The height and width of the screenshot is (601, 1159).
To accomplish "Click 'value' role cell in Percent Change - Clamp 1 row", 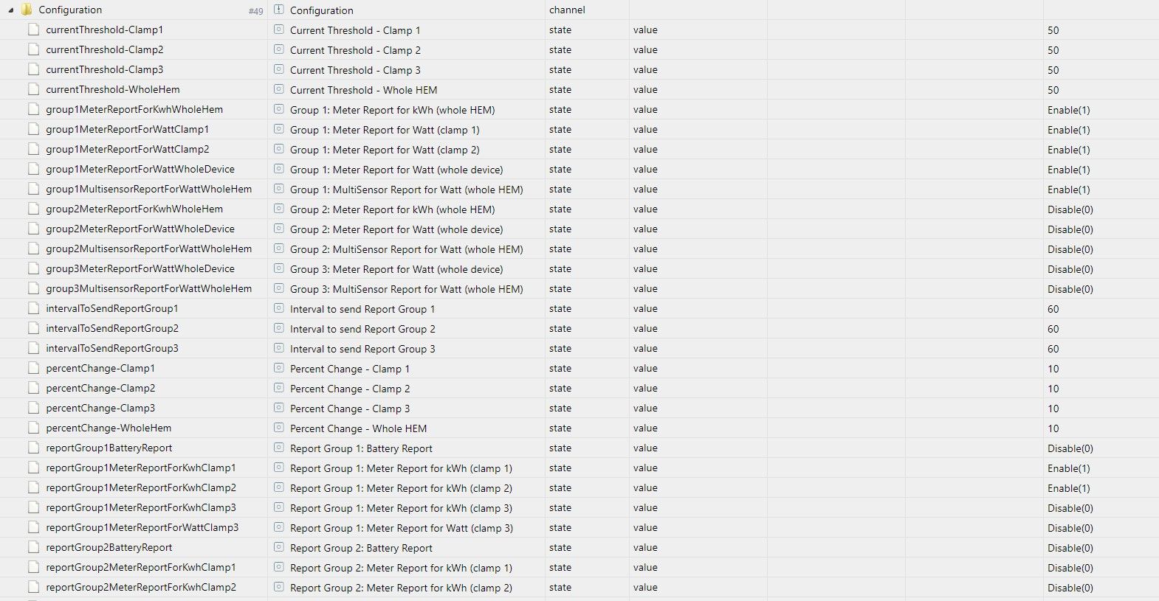I will coord(645,368).
